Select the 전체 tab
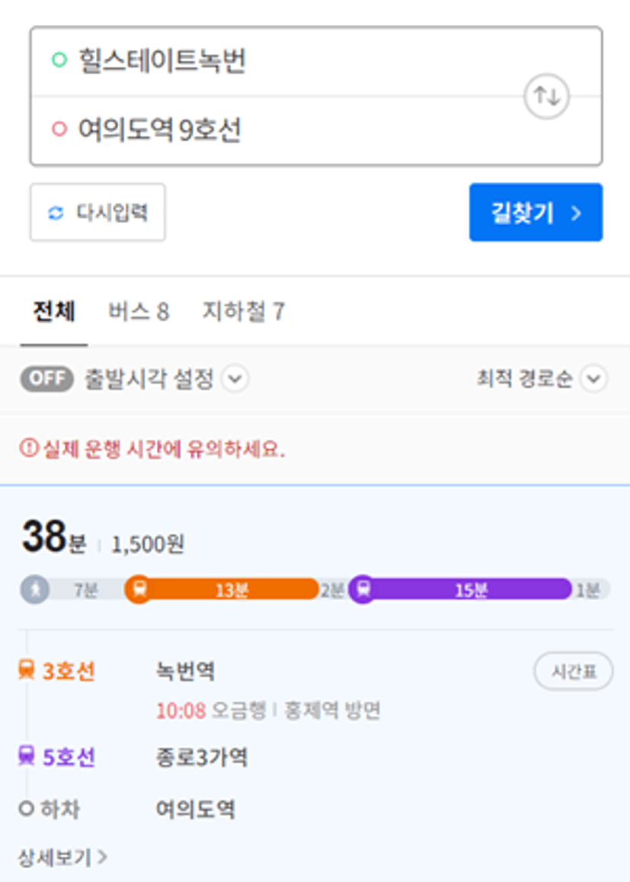630x882 pixels. click(x=54, y=312)
